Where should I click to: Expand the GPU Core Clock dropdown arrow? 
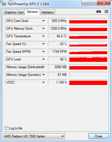point(43,21)
